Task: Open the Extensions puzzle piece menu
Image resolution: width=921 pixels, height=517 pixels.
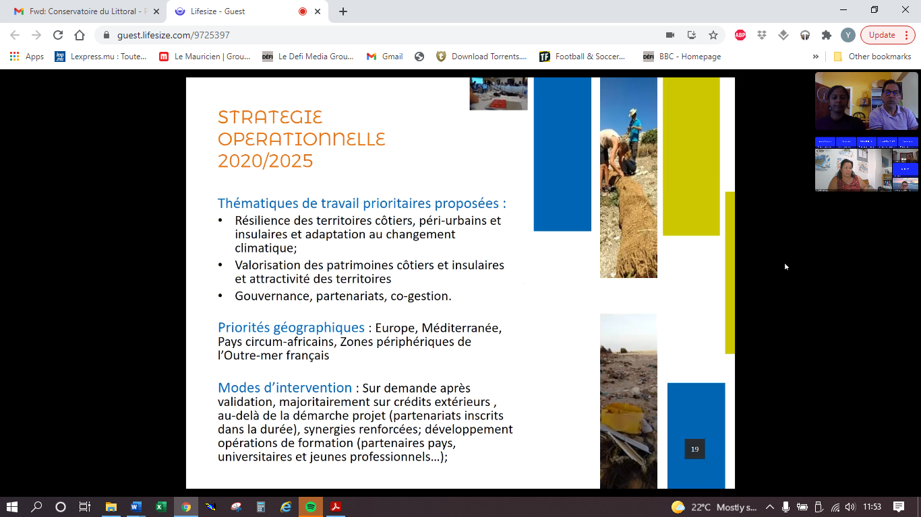Action: pyautogui.click(x=826, y=35)
